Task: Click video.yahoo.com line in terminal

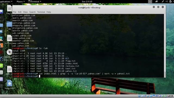Action: click(22, 36)
